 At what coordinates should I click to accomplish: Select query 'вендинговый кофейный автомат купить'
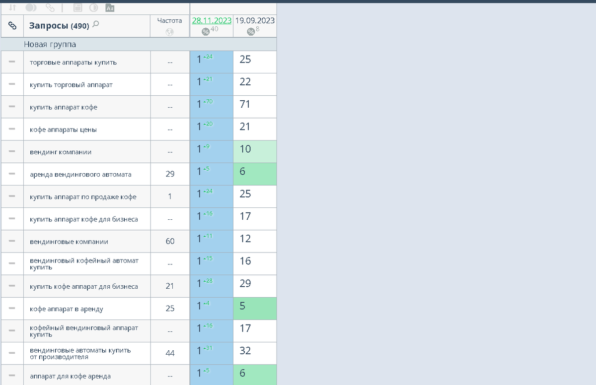[x=84, y=263]
